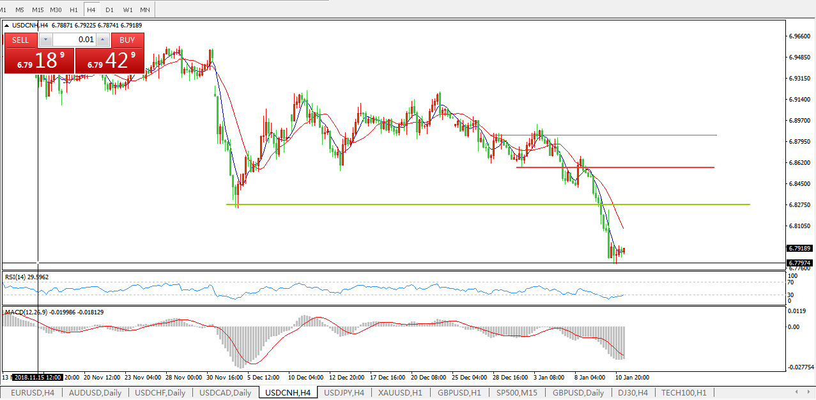Choose the MN monthly timeframe
Image resolution: width=816 pixels, height=400 pixels.
tap(145, 10)
